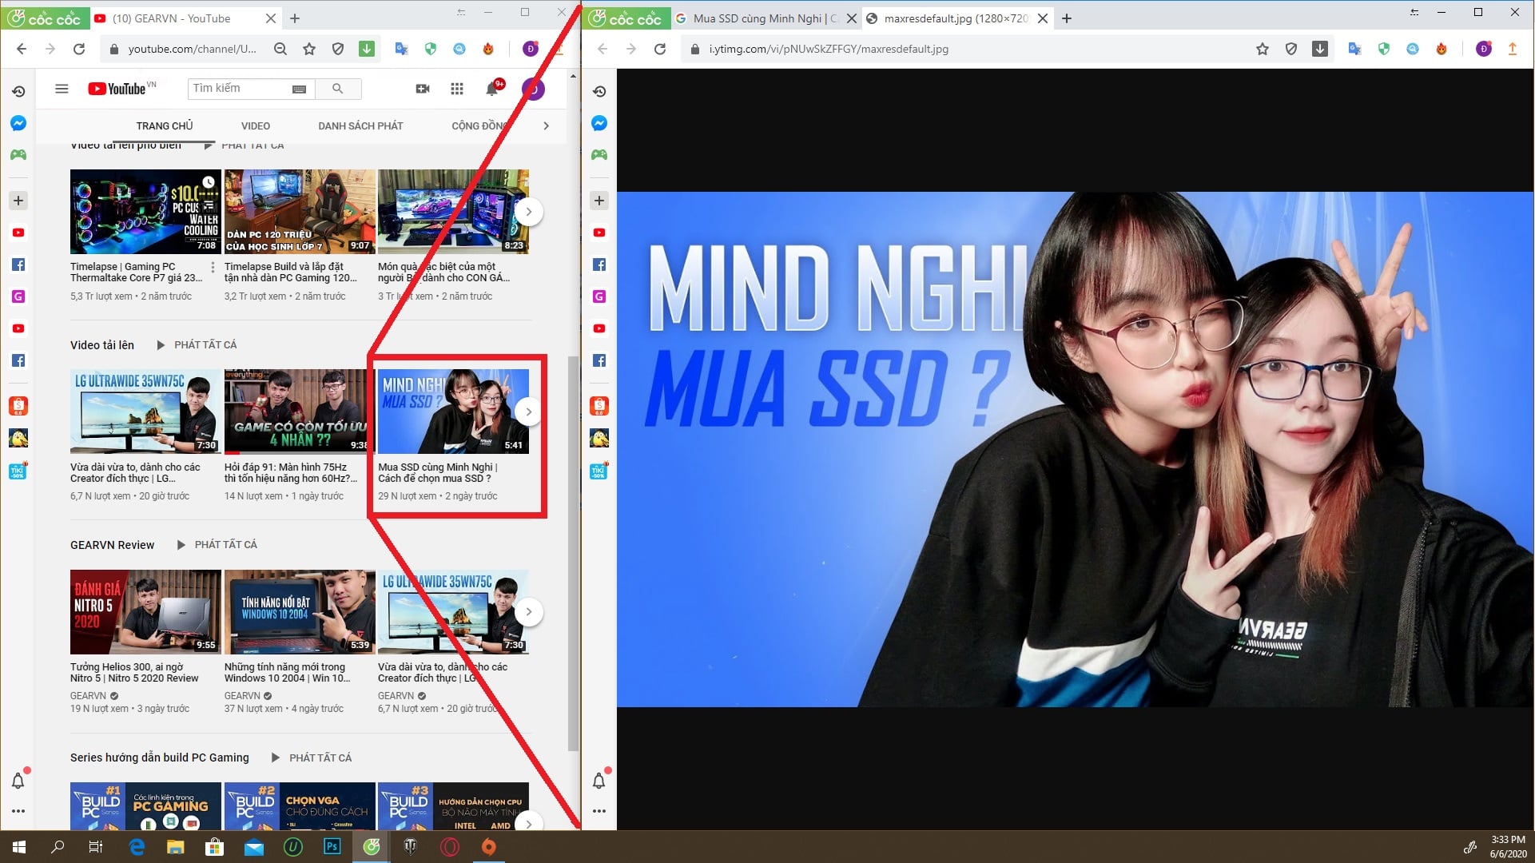
Task: Open File Explorer from the taskbar
Action: 176,847
